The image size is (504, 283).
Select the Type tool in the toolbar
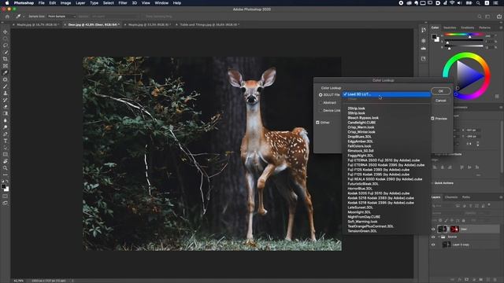pyautogui.click(x=6, y=141)
